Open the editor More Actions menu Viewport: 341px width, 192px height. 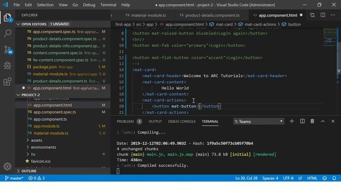click(x=333, y=15)
